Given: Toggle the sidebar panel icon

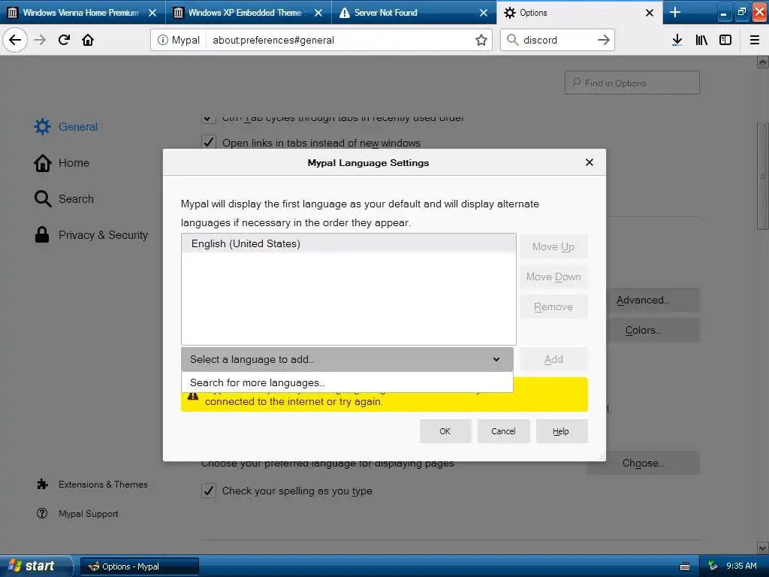Looking at the screenshot, I should point(725,40).
